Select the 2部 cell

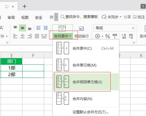[11, 75]
